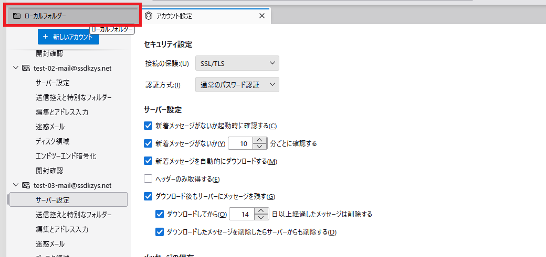Click the folder icon in ローカルフォルダー tab
Viewport: 546px width, 257px height.
(17, 16)
